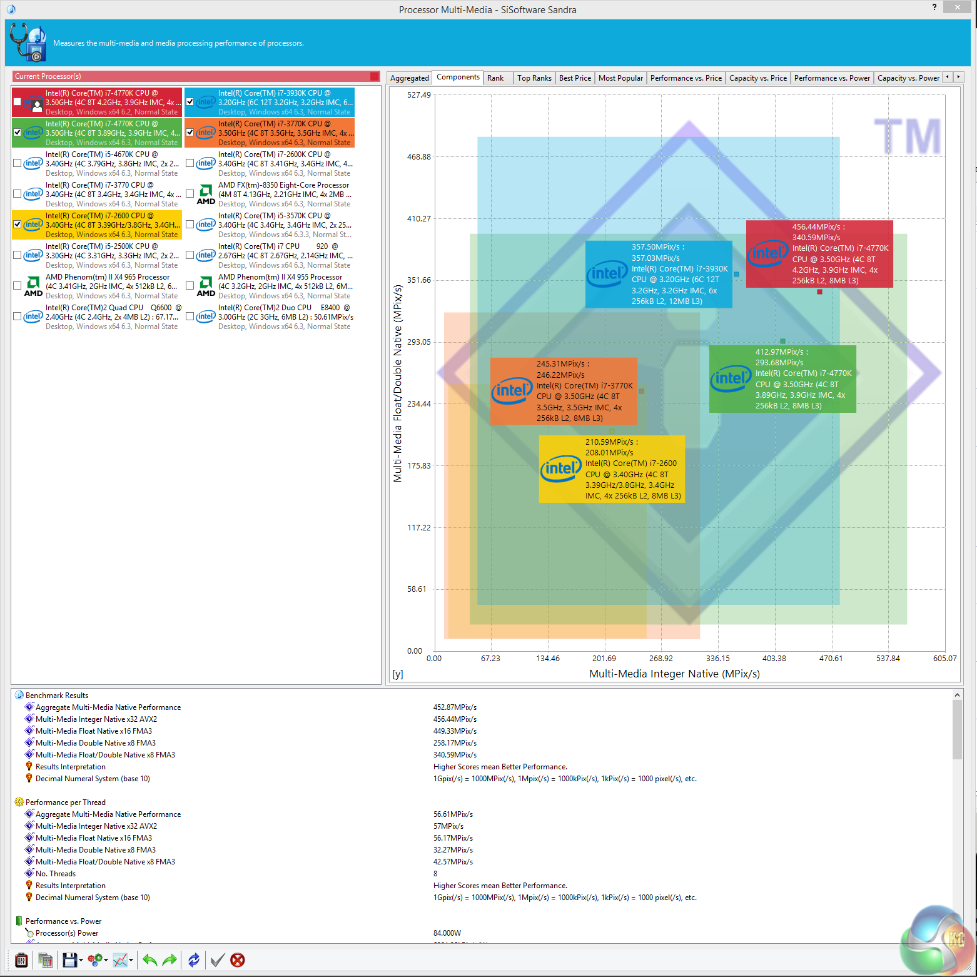
Task: Click the tab strip left scroll arrow
Action: click(948, 77)
